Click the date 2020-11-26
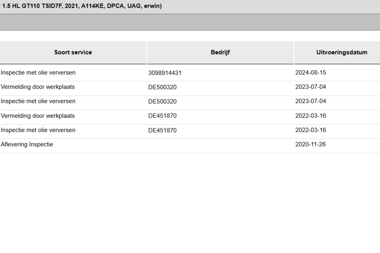Image resolution: width=380 pixels, height=253 pixels. (310, 144)
